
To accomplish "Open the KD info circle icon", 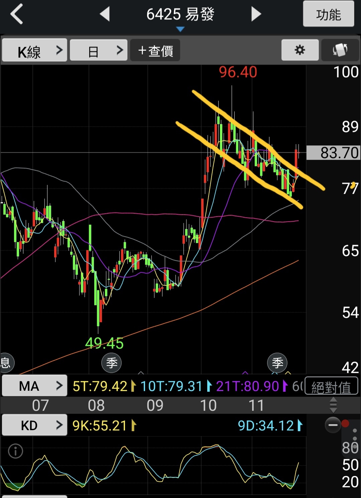I will point(15,451).
